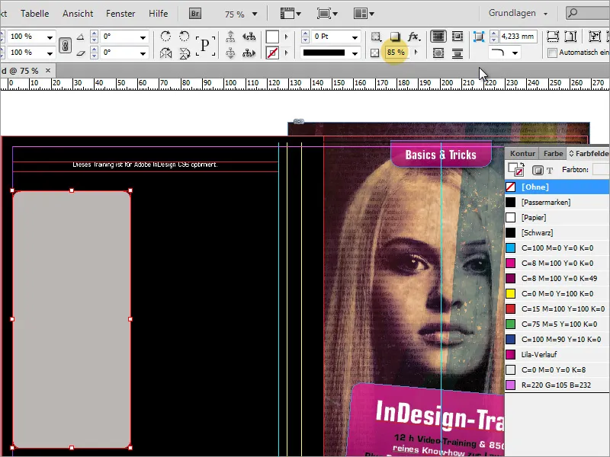Select the C=8 M=100 Y=0 K=49 swatch
The height and width of the screenshot is (457, 610).
[x=557, y=278]
